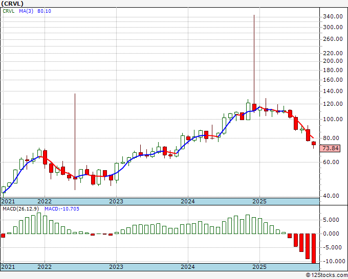
Task: Select the 2025 marker on the price timeline
Action: [259, 201]
